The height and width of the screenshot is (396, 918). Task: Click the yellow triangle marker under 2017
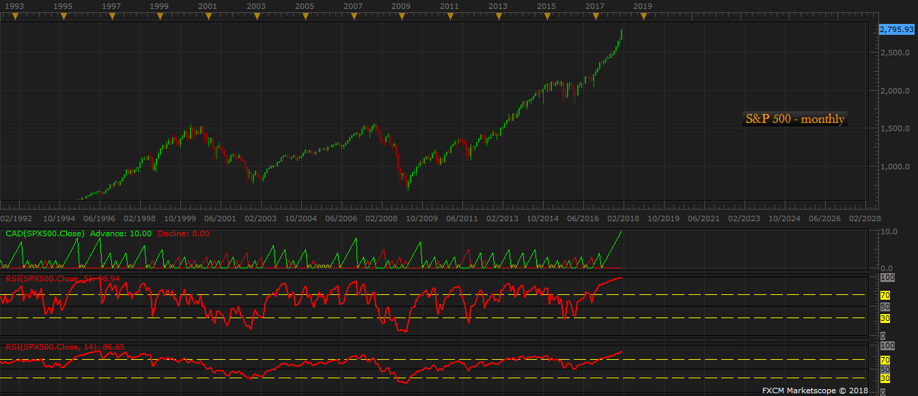coord(595,17)
